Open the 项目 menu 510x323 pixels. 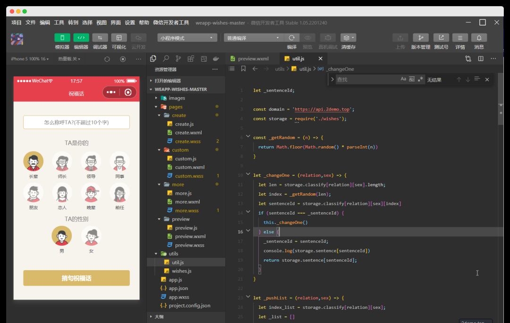click(16, 23)
